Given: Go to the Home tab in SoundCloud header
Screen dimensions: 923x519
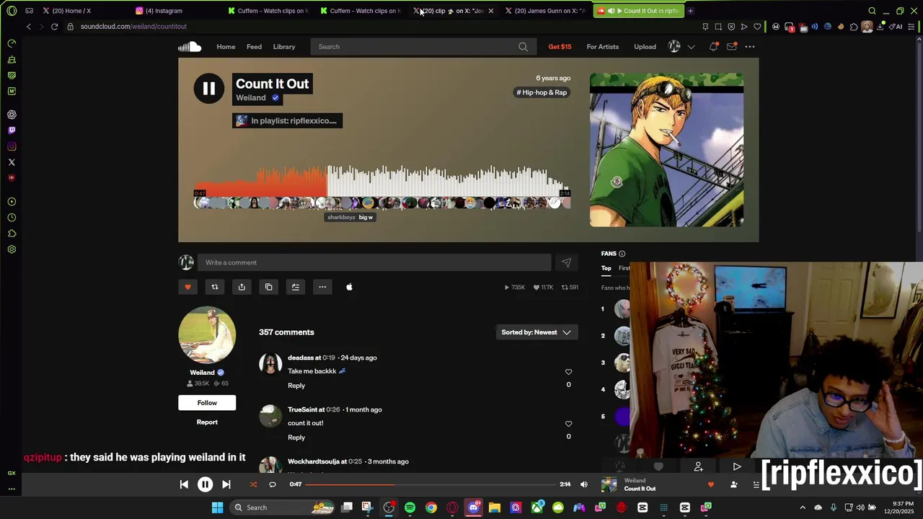Looking at the screenshot, I should coord(226,47).
